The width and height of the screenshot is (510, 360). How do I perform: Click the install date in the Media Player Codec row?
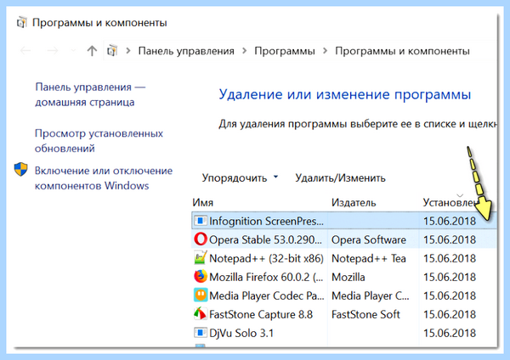point(450,295)
